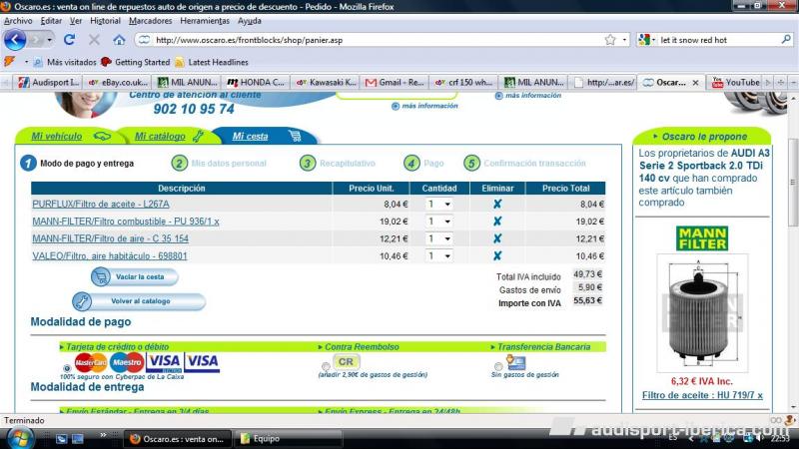Go to the Firefox home page icon
Viewport: 799px width, 449px height.
(119, 40)
